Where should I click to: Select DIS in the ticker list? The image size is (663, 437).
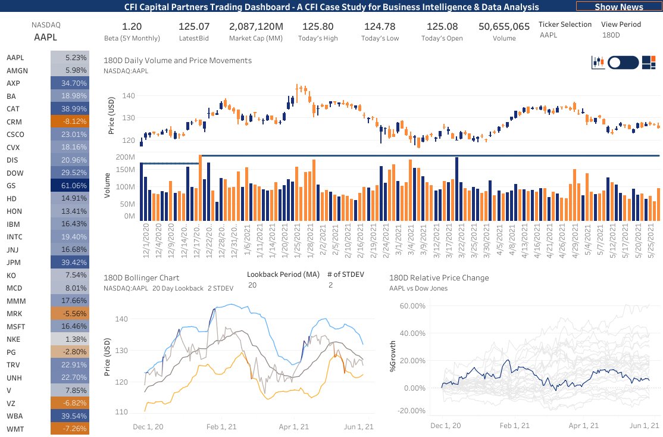coord(12,160)
